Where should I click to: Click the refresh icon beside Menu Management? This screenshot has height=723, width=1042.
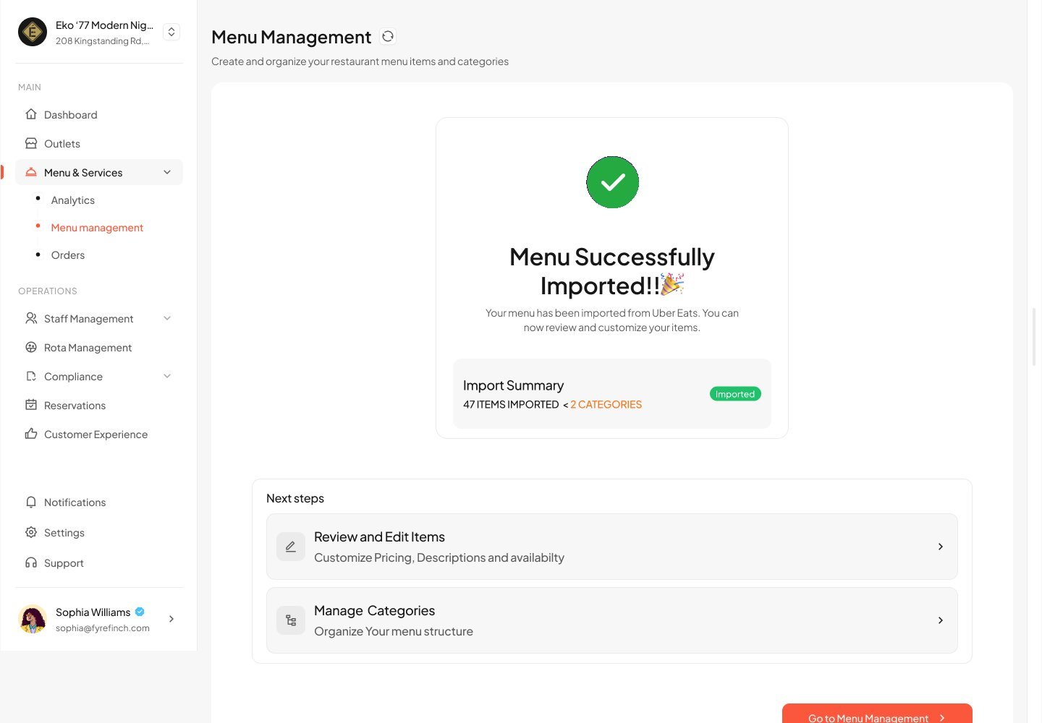pos(388,36)
